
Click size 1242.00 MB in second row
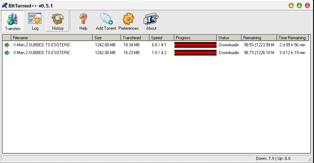pos(105,53)
